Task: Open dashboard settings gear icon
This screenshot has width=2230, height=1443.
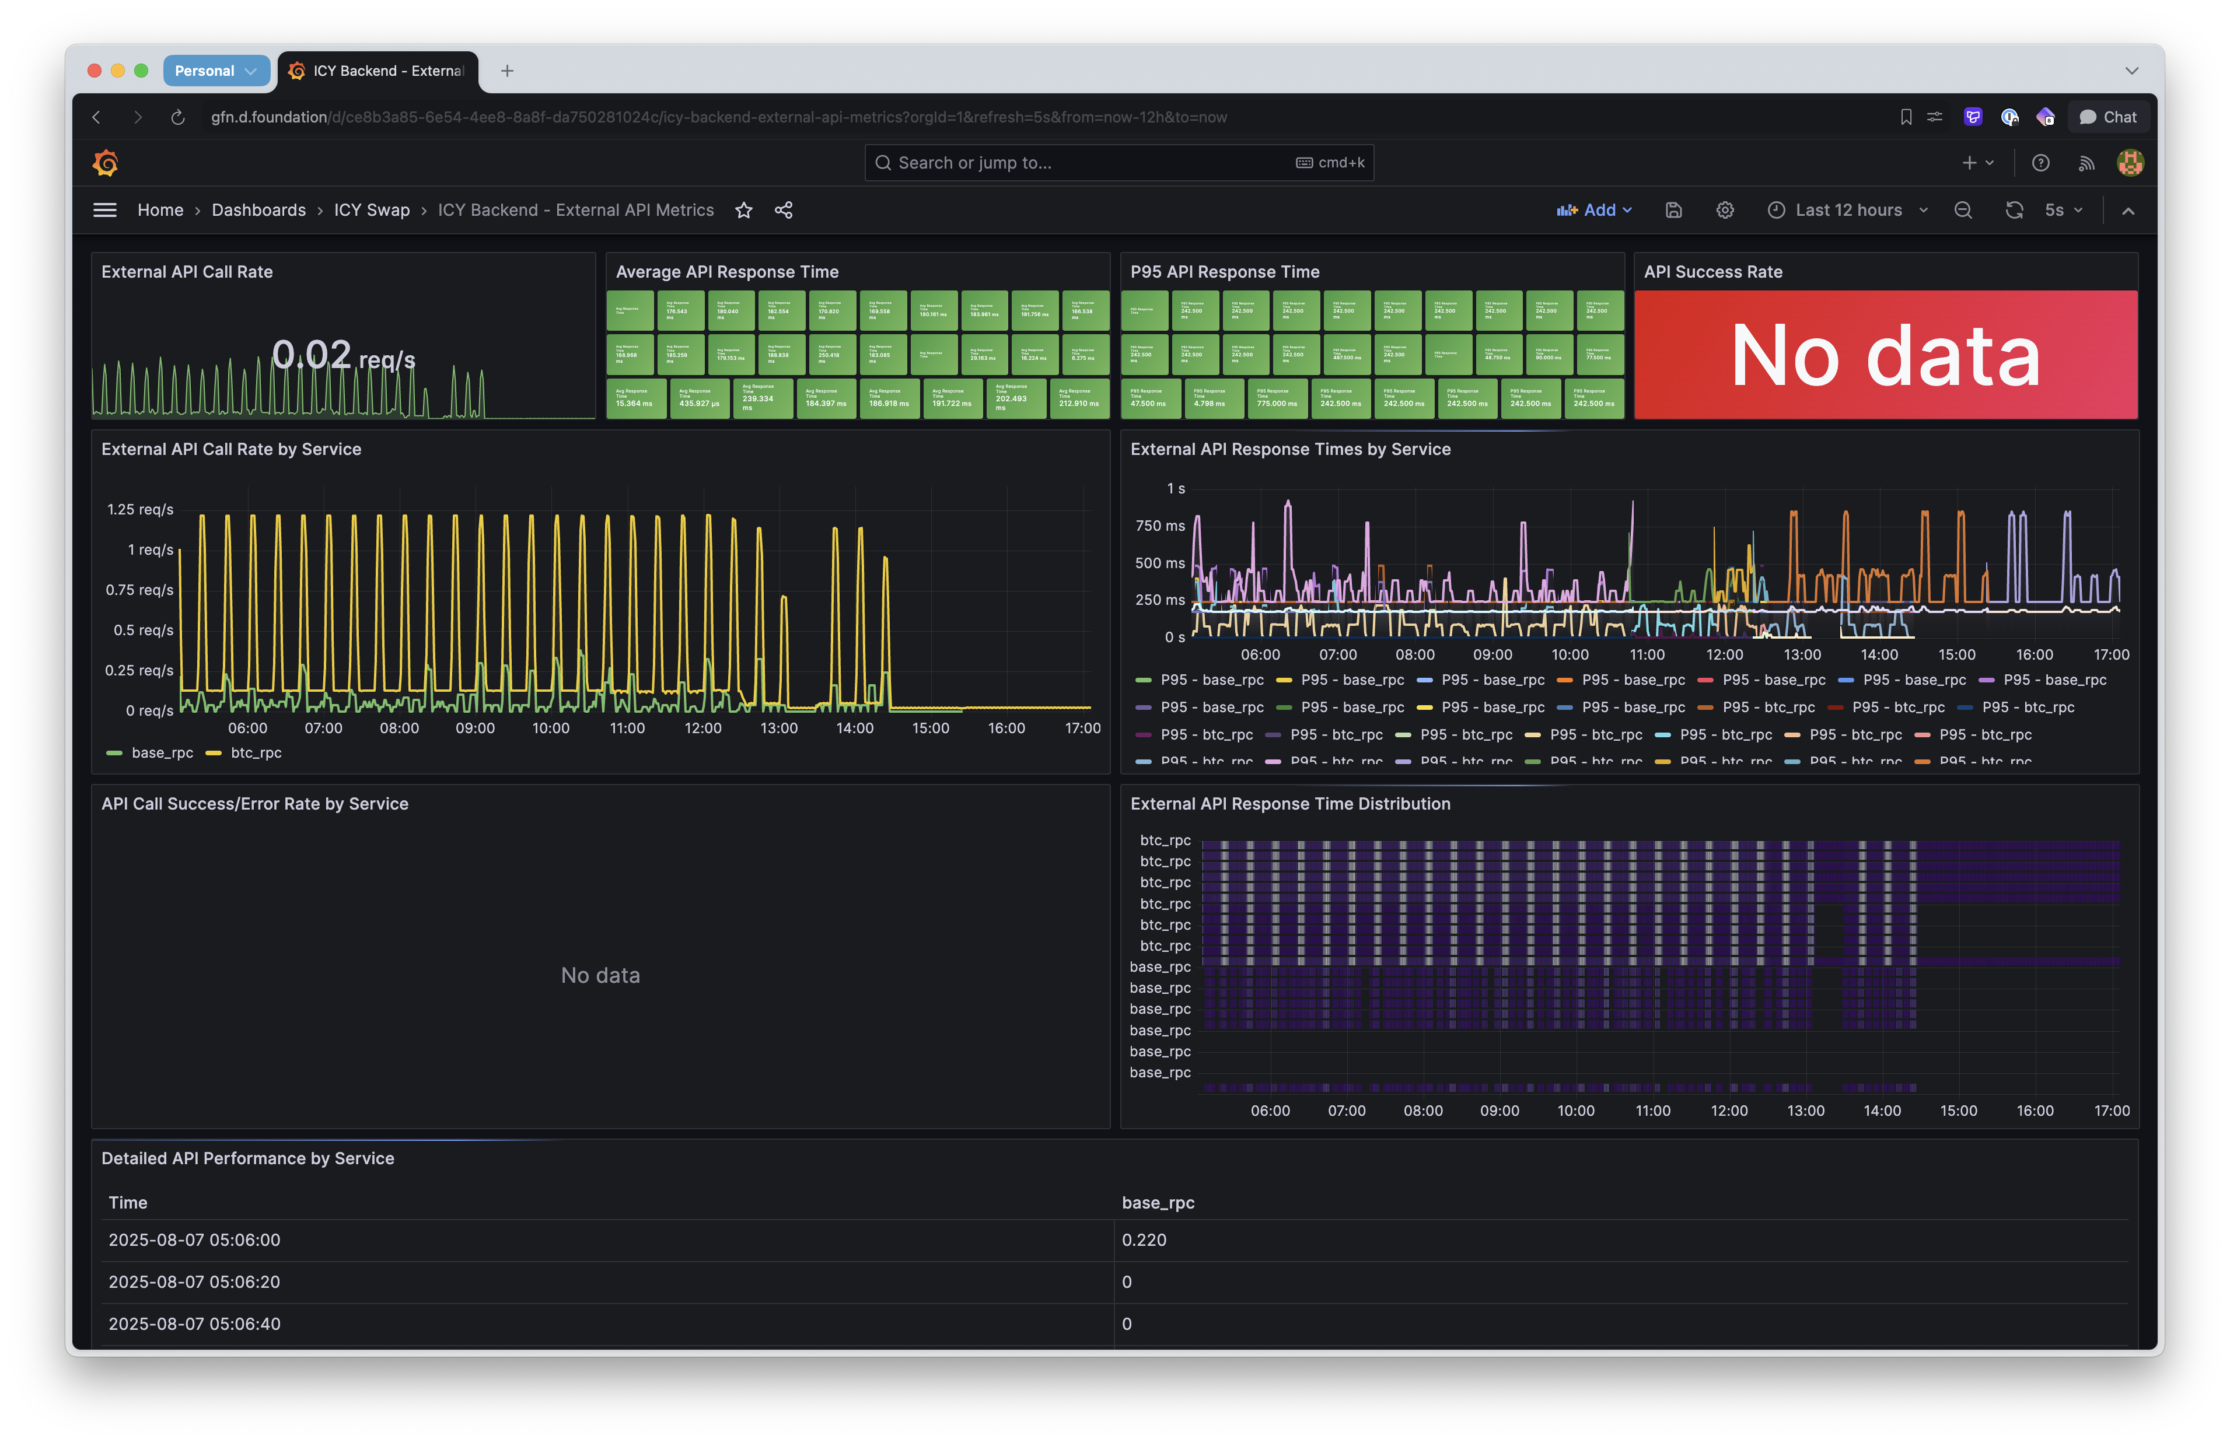Action: [1725, 211]
